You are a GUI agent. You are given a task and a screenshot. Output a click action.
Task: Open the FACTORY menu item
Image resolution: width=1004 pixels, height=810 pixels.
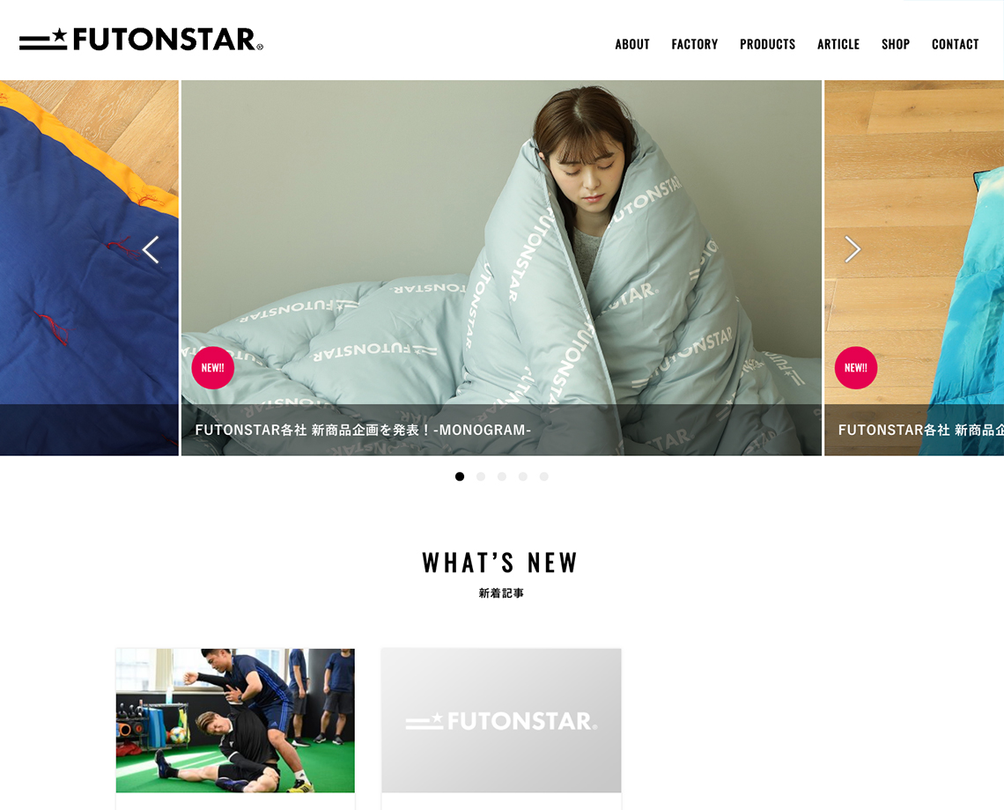click(695, 44)
